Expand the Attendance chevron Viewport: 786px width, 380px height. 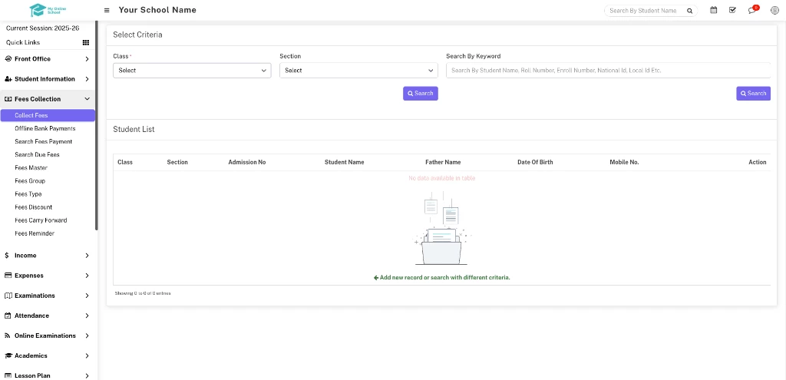click(88, 316)
